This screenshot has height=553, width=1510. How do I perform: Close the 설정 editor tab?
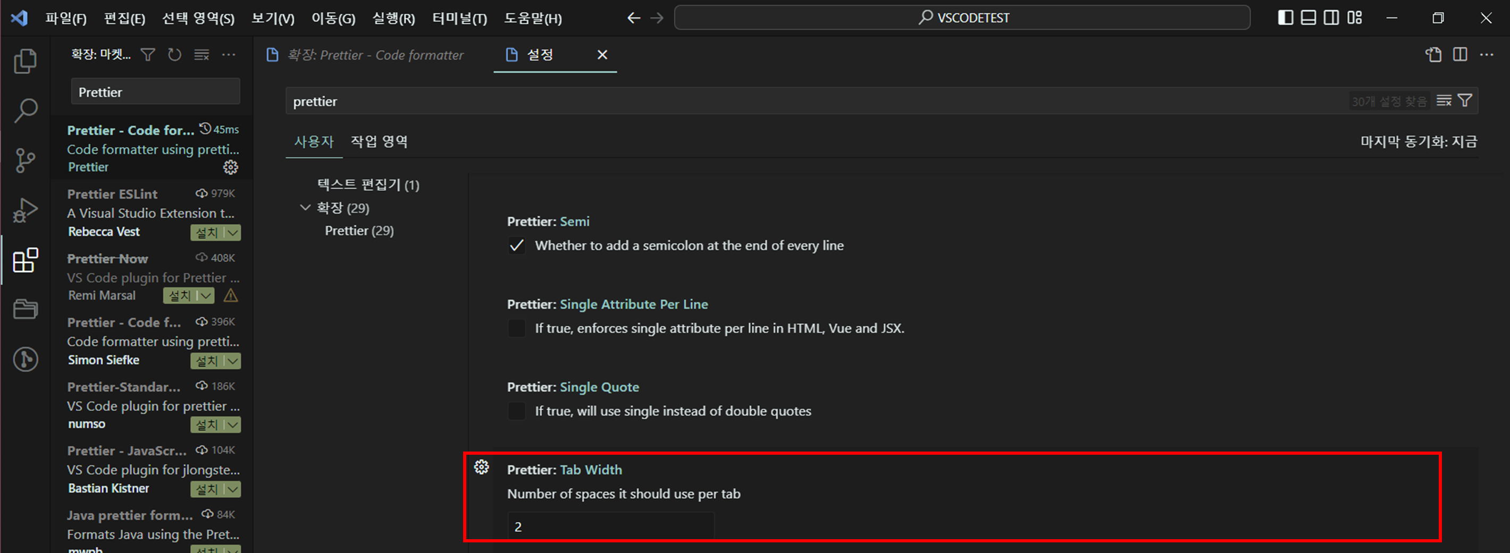pos(602,55)
